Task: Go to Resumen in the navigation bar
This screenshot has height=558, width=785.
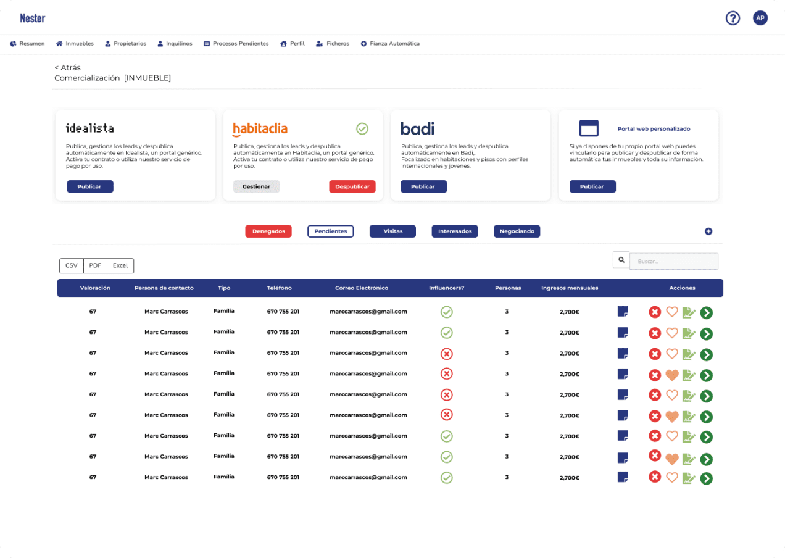Action: coord(27,44)
